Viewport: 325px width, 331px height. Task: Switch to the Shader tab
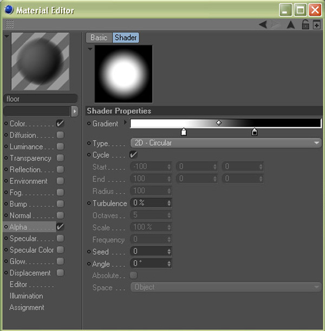pos(126,37)
